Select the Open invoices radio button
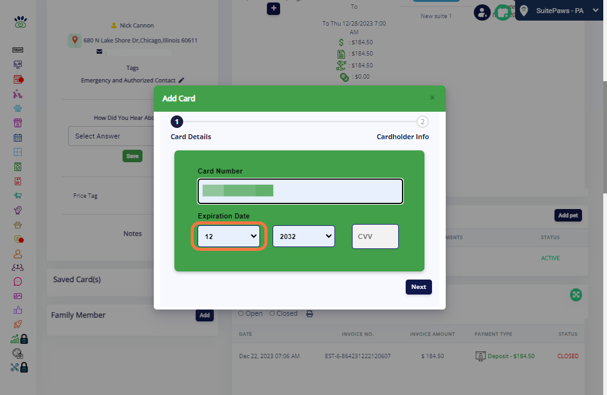Image resolution: width=607 pixels, height=395 pixels. tap(241, 313)
